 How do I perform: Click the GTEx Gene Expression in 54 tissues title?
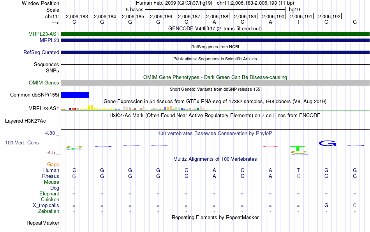tap(215, 101)
